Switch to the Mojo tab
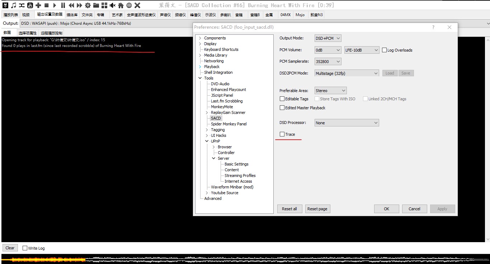Screen dimensions: 490x264 point(300,15)
